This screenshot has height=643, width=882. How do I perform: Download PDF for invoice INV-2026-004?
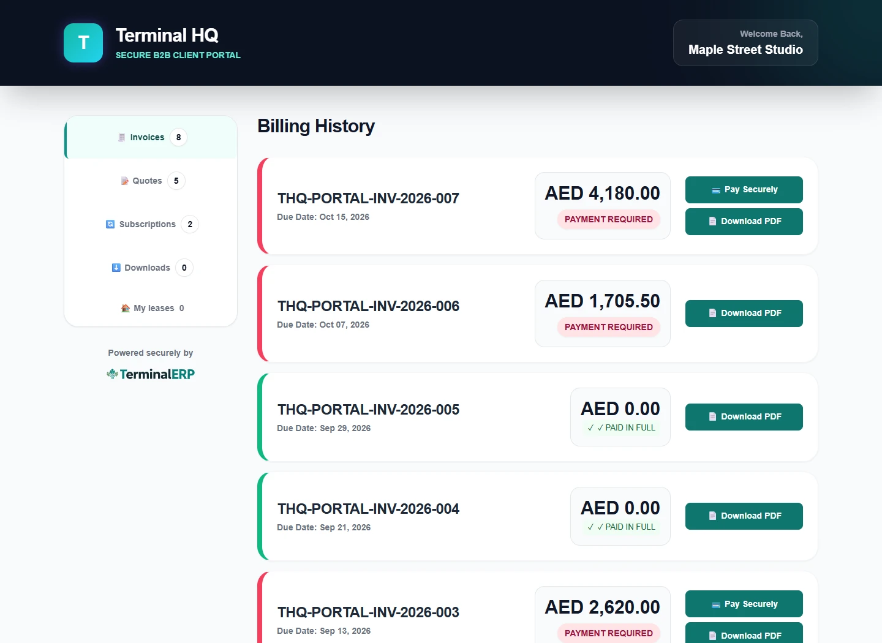pyautogui.click(x=744, y=516)
